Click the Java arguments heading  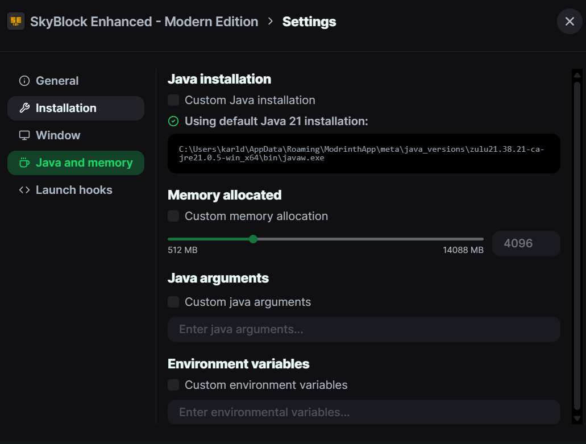click(x=218, y=278)
